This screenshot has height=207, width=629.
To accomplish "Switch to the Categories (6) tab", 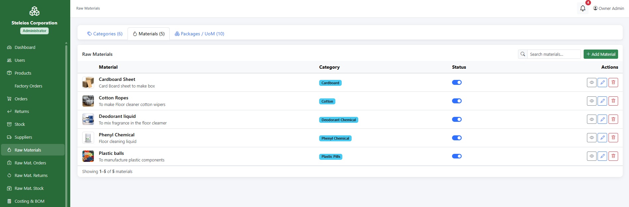I will pos(105,34).
